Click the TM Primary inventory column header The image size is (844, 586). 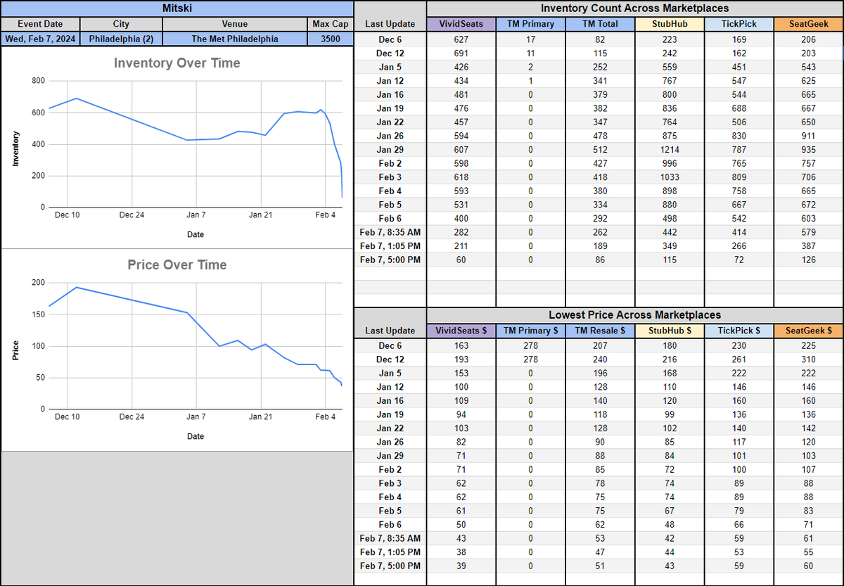click(530, 24)
